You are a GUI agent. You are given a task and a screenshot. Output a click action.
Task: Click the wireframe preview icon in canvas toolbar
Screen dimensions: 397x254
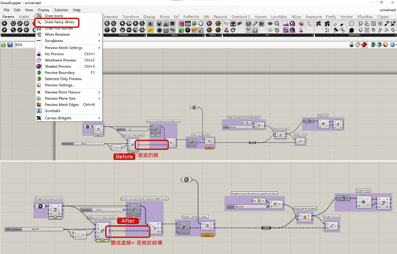point(358,45)
